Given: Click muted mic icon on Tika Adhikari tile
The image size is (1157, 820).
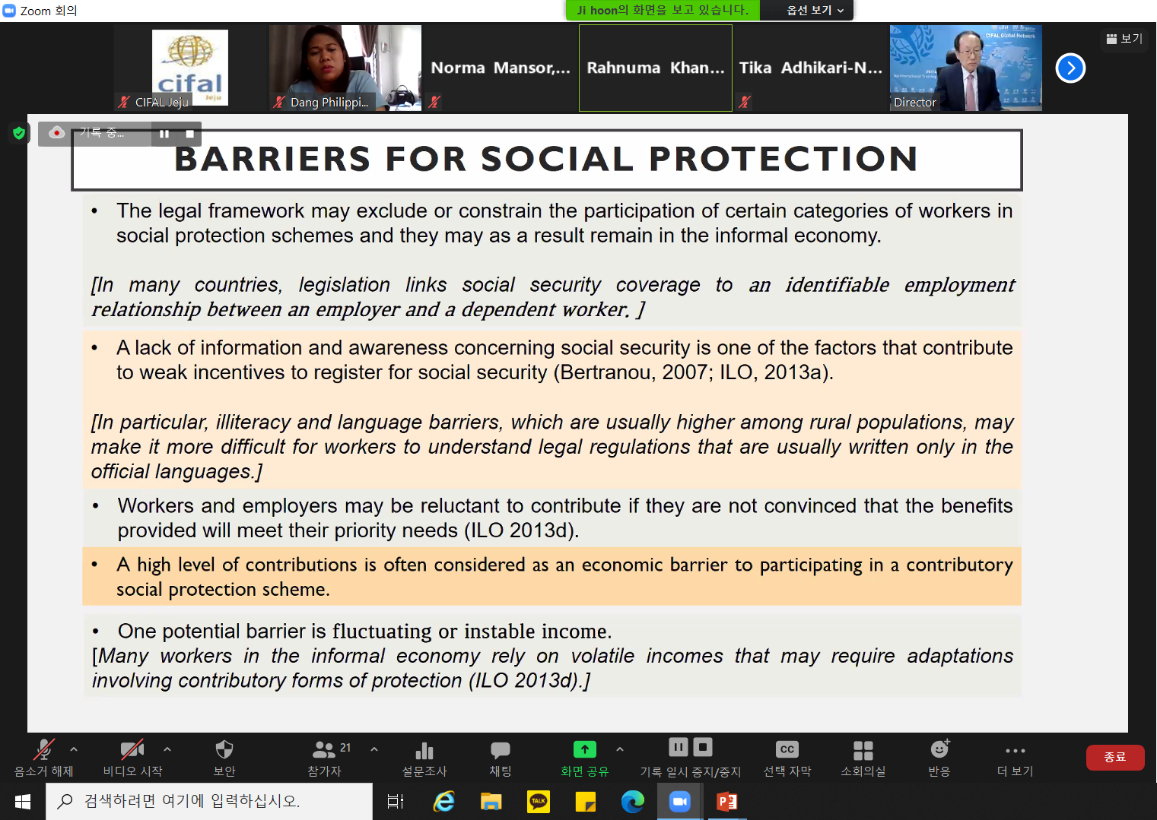Looking at the screenshot, I should click(745, 102).
